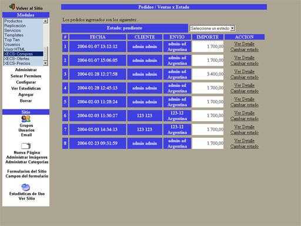Change state of order 7
301x226 pixels.
(x=245, y=132)
